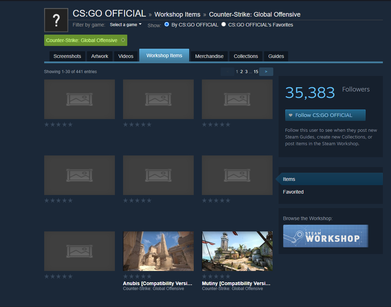Click the Browse the Workshop heading
This screenshot has width=391, height=307.
308,218
